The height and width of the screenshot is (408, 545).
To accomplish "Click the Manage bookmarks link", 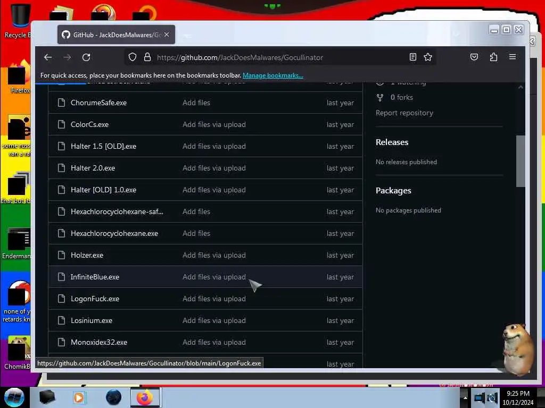I will 273,75.
